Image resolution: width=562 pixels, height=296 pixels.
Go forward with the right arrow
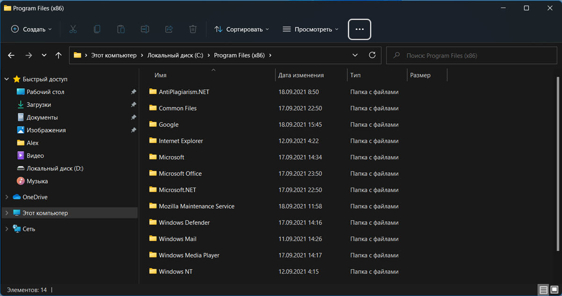(x=29, y=55)
